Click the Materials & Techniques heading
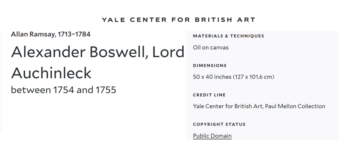The width and height of the screenshot is (340, 167). pyautogui.click(x=229, y=36)
